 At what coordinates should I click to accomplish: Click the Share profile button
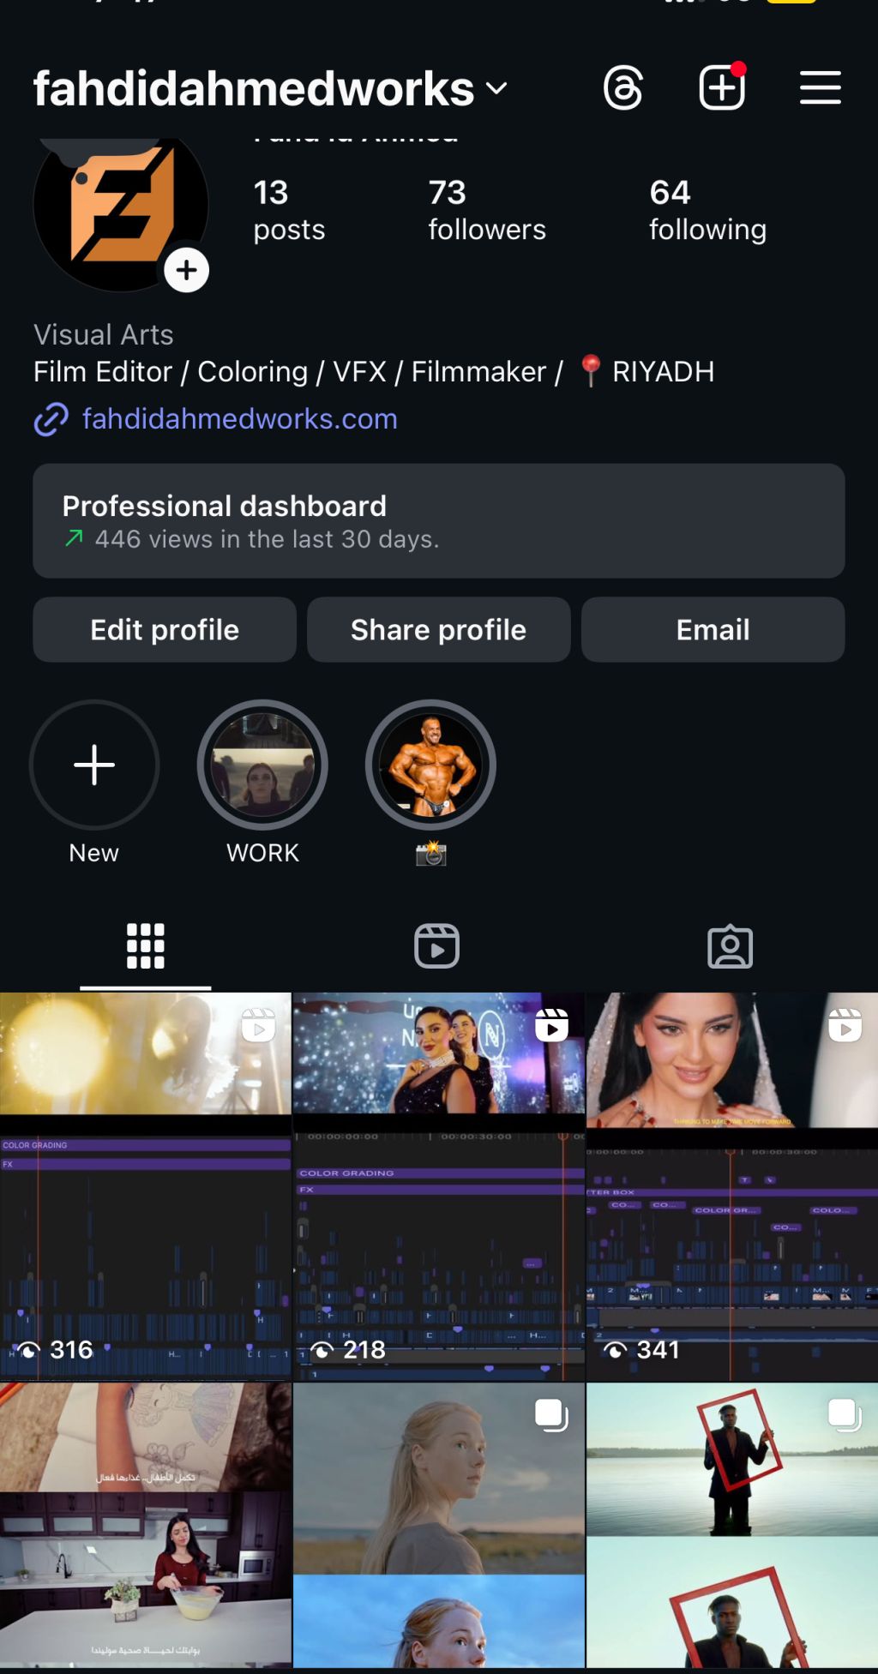click(438, 630)
